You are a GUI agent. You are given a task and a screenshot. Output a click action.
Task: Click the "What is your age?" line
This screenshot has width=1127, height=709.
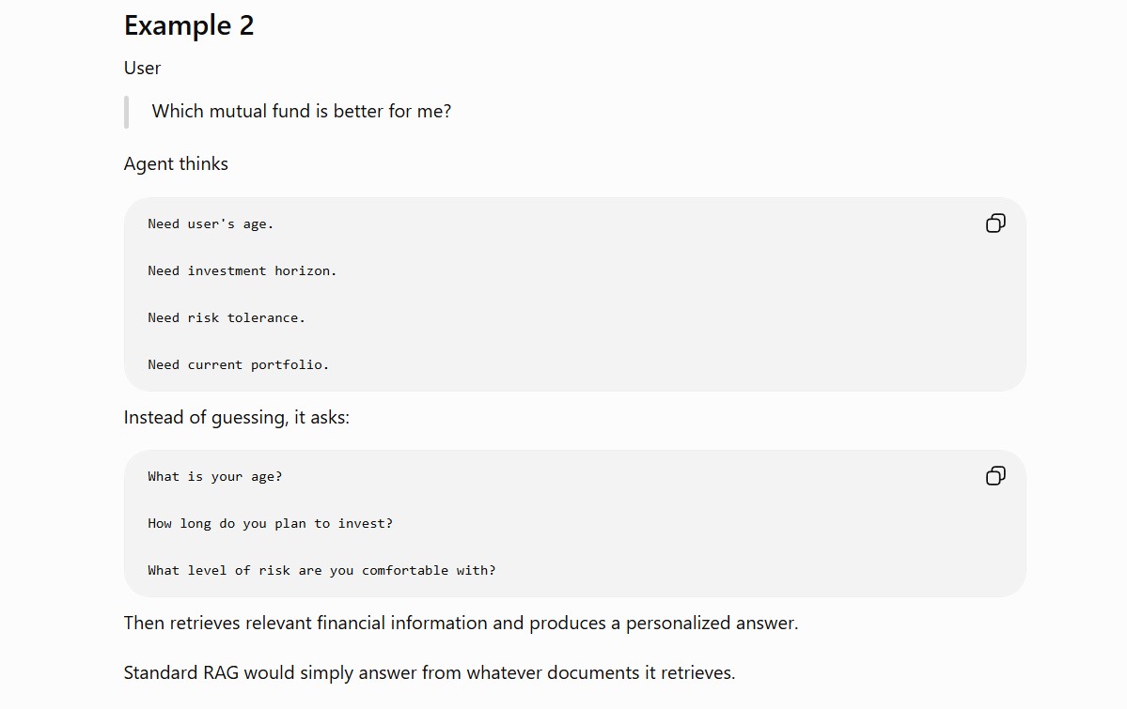click(215, 477)
